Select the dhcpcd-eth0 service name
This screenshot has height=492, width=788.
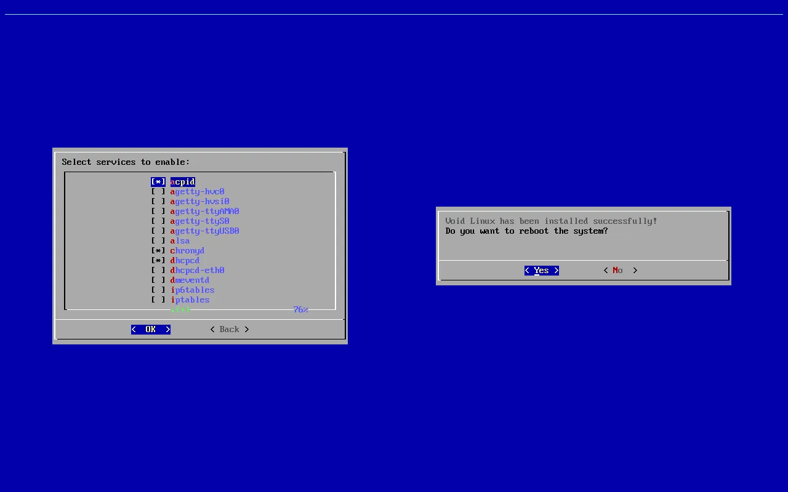pos(198,271)
